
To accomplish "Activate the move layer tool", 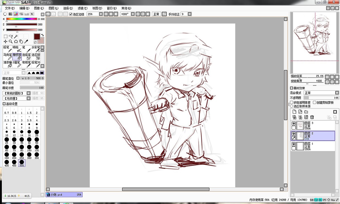I will pyautogui.click(x=6, y=41).
